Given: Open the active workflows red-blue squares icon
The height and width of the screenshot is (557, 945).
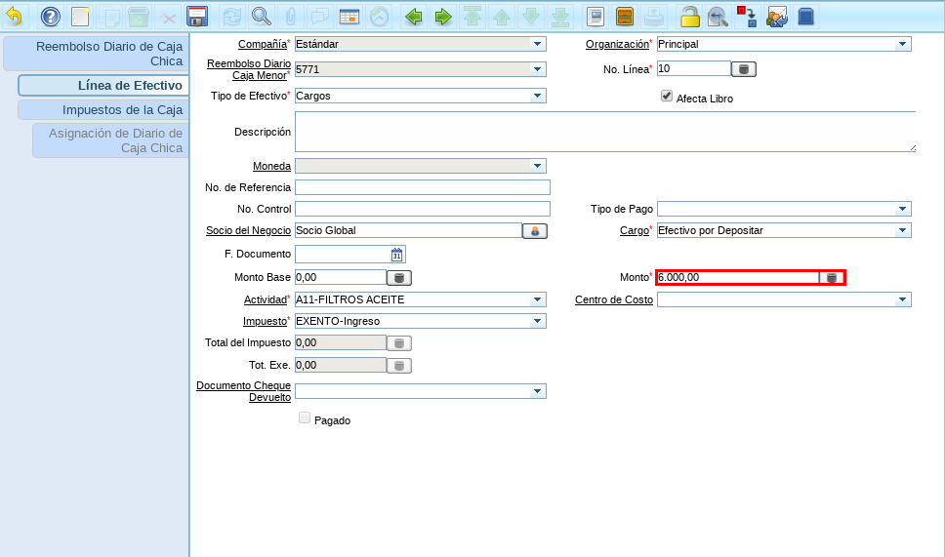Looking at the screenshot, I should click(x=748, y=17).
